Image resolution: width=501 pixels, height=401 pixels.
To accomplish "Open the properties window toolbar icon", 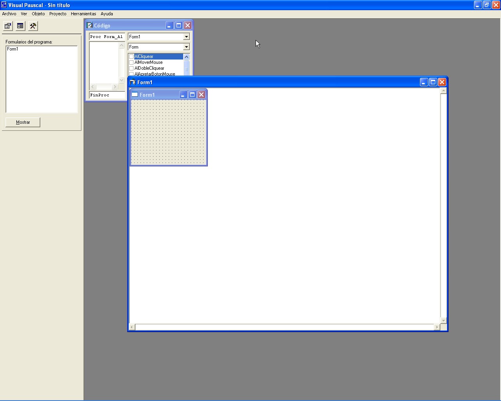I will [x=8, y=26].
